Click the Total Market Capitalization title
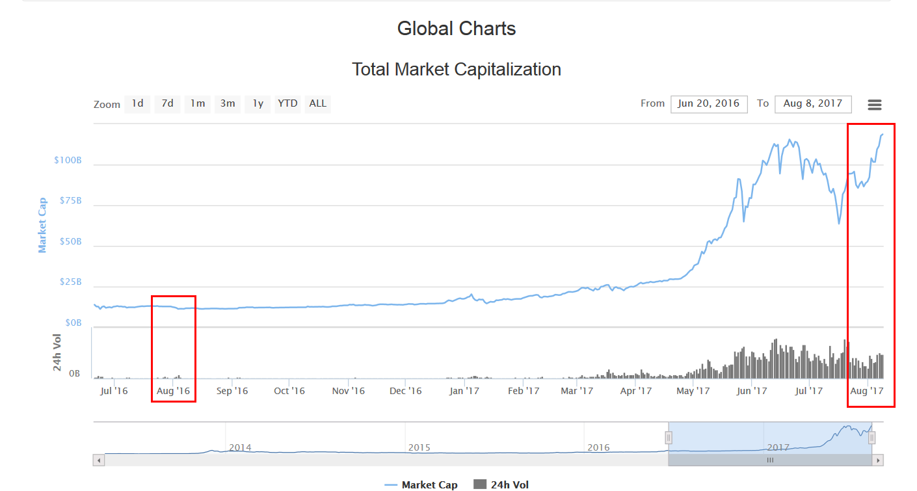 tap(457, 69)
